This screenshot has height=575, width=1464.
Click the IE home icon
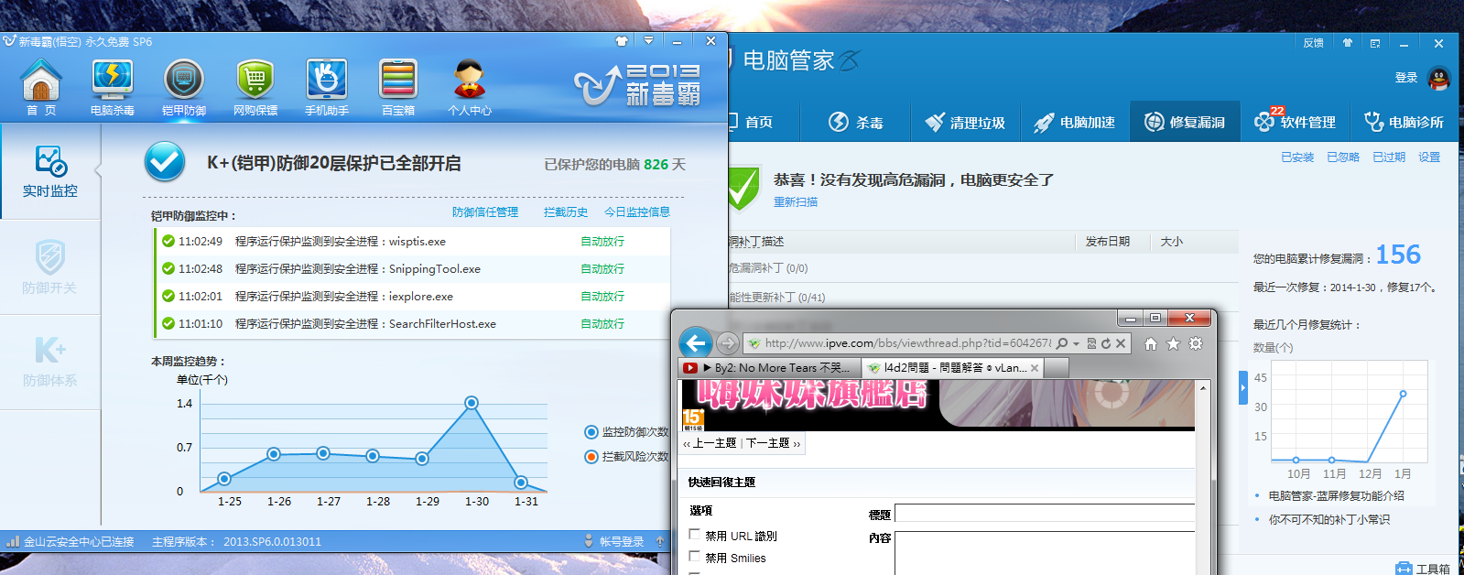[x=1151, y=343]
